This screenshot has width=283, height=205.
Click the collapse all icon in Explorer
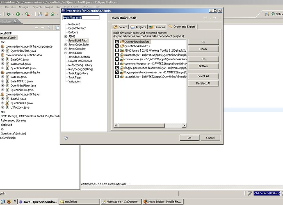[x=57, y=28]
